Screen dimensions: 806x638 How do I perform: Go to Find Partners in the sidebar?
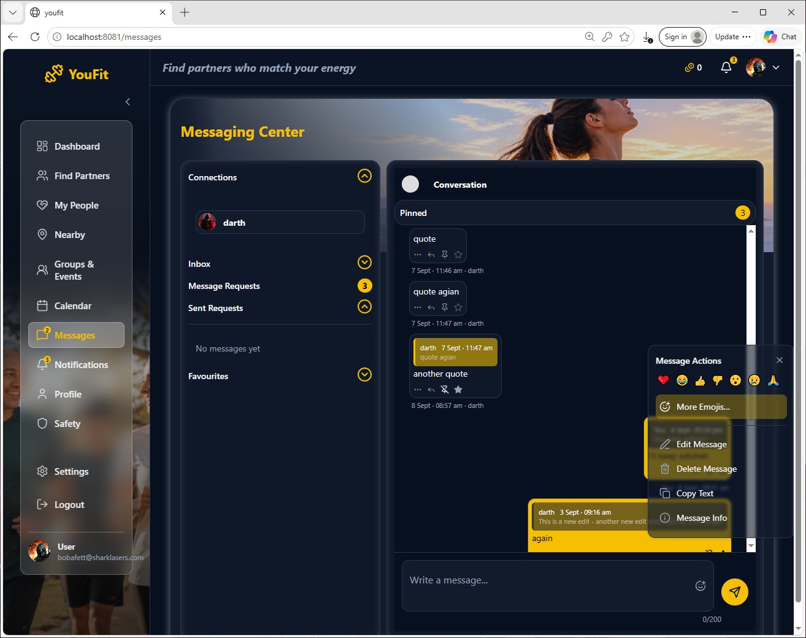(x=76, y=175)
